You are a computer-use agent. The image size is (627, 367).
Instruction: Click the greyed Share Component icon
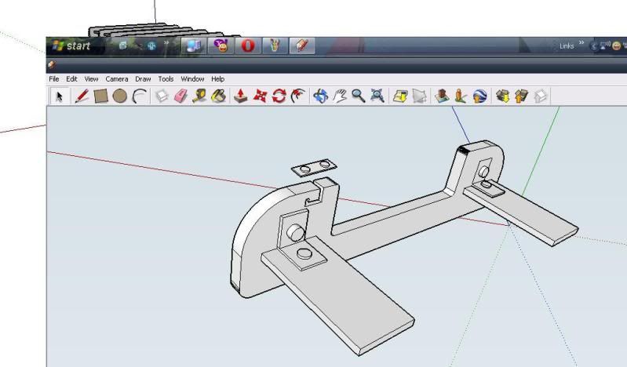[540, 96]
